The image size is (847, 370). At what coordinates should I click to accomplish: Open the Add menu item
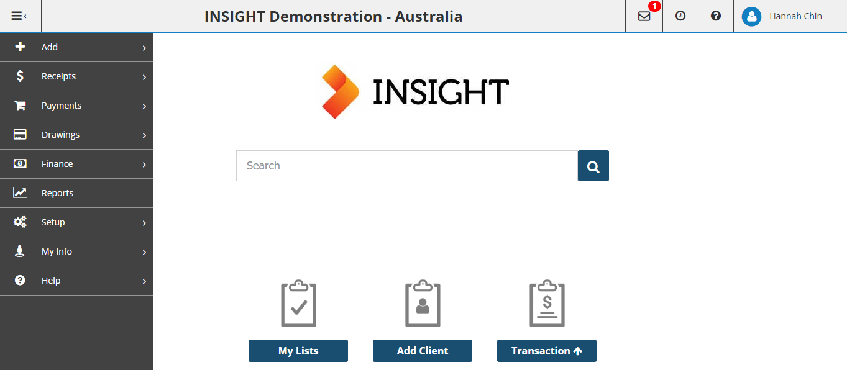click(x=76, y=47)
